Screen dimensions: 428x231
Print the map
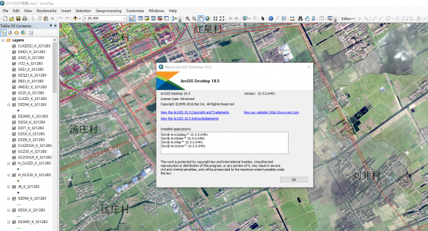(24, 18)
